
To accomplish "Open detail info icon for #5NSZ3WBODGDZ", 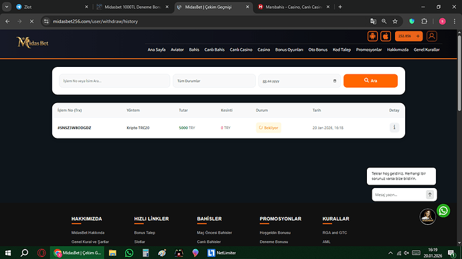I will (x=394, y=128).
